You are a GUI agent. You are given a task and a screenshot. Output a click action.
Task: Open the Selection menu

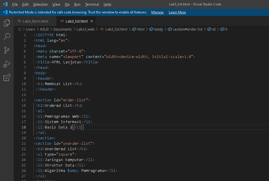[x=40, y=4]
